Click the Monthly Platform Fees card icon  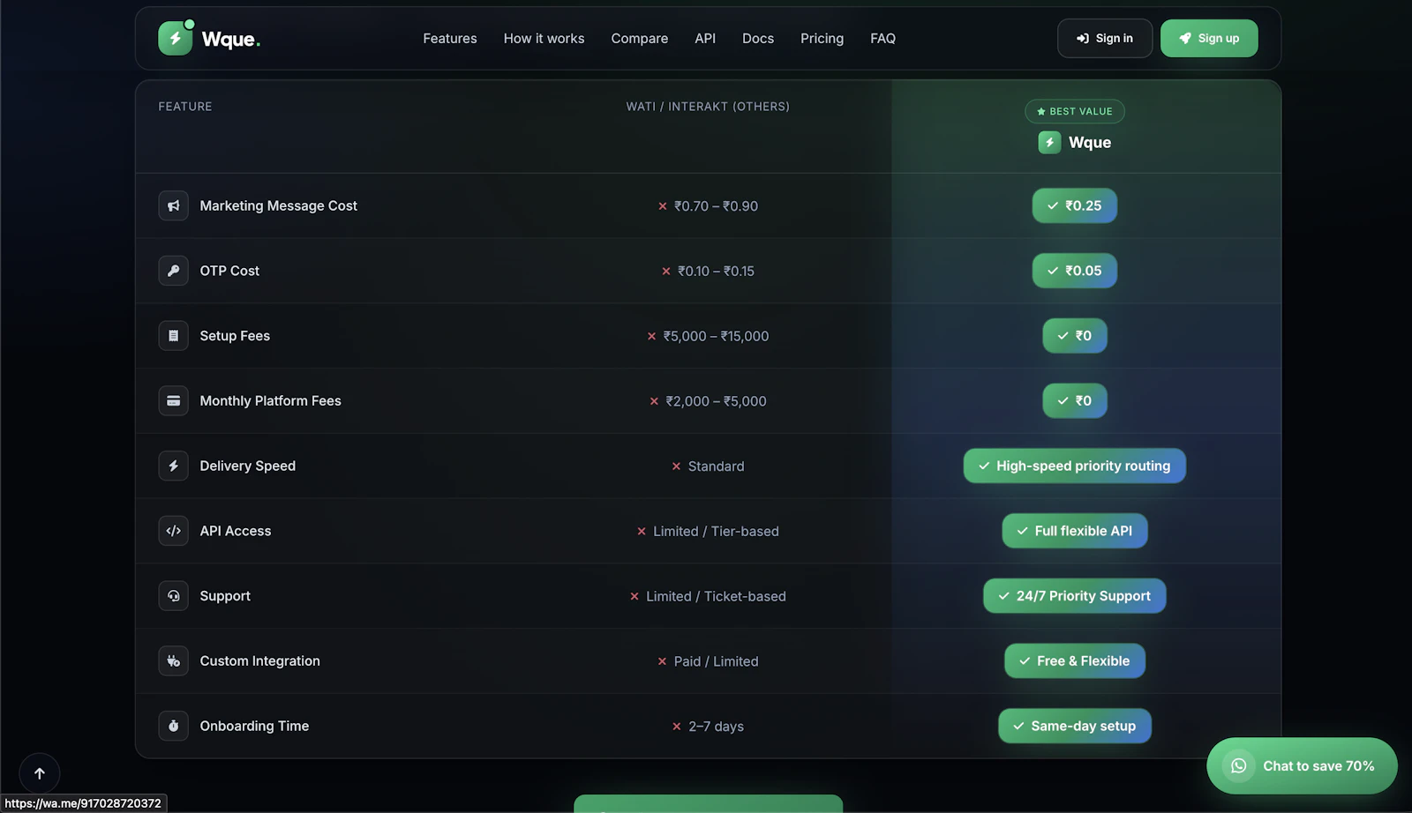[173, 400]
